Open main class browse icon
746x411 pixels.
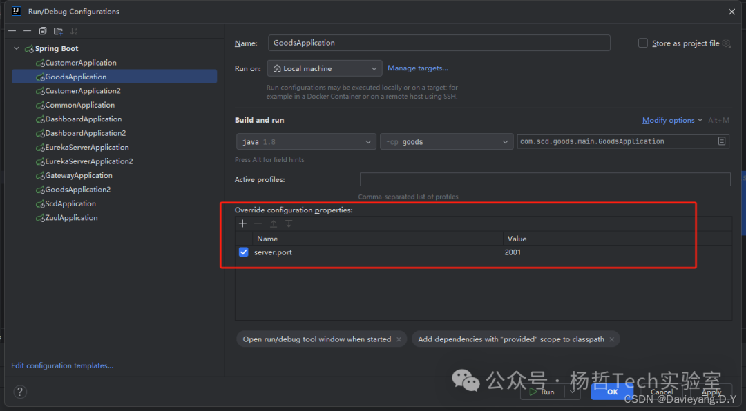722,141
